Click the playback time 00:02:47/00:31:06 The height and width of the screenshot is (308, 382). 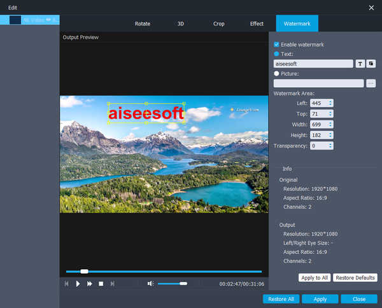[x=242, y=284]
